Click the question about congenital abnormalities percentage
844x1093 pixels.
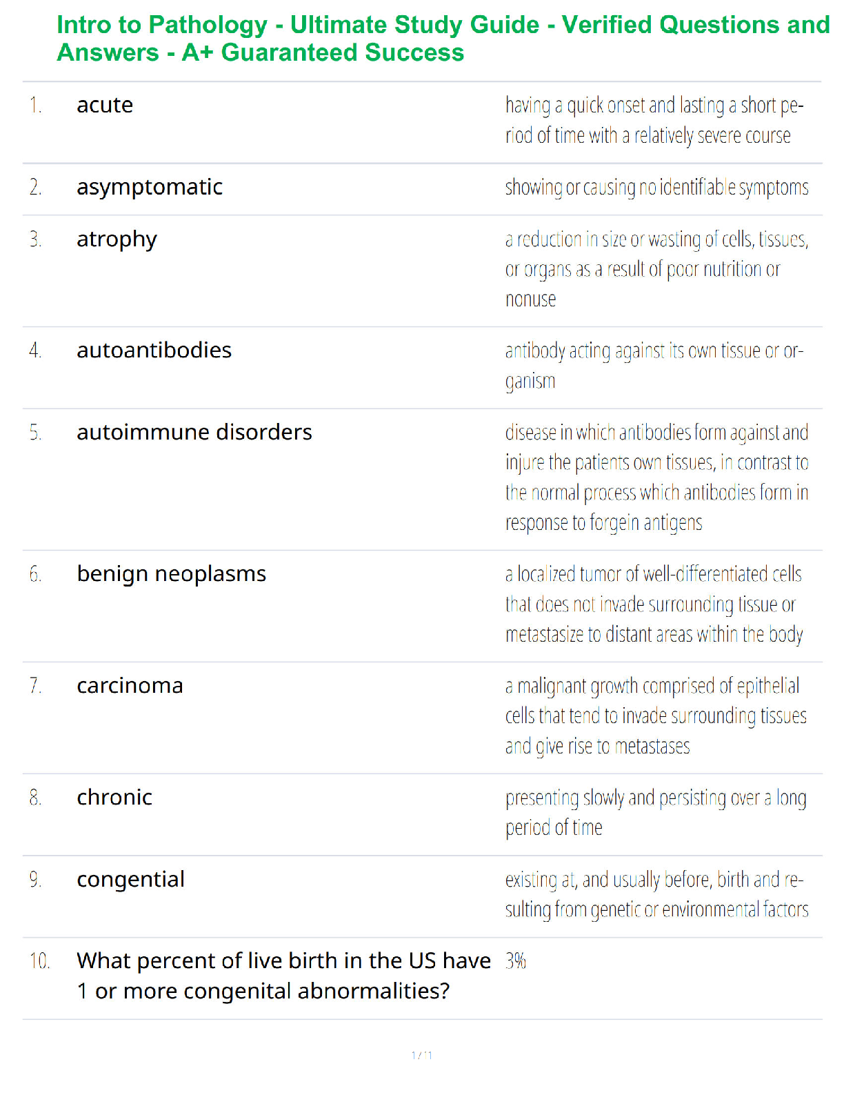[283, 976]
